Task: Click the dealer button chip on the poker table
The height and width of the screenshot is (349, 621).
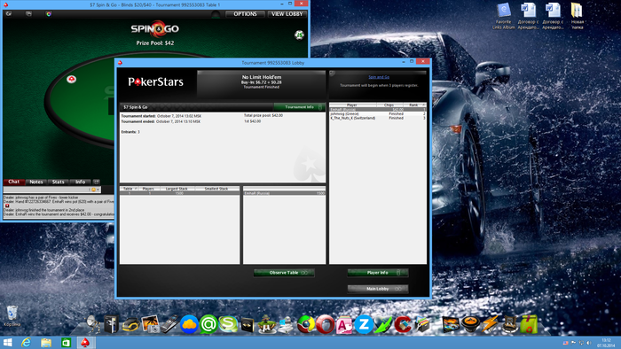Action: 71,79
